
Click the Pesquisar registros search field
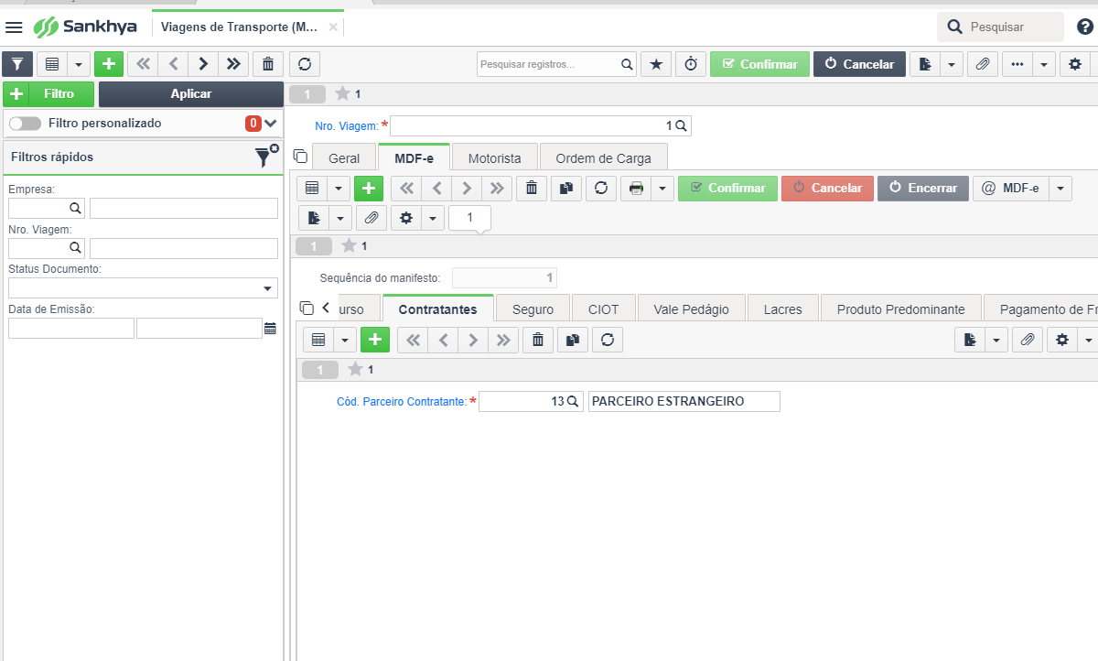547,64
